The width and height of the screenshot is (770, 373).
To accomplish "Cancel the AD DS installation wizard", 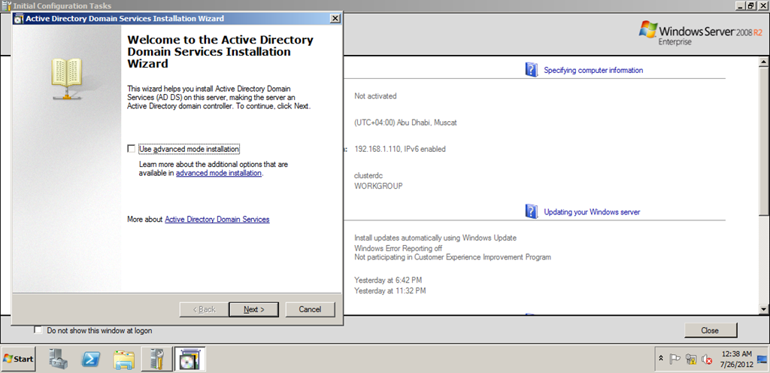I will [x=310, y=309].
